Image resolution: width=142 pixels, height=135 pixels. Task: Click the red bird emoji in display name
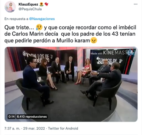pos(46,4)
